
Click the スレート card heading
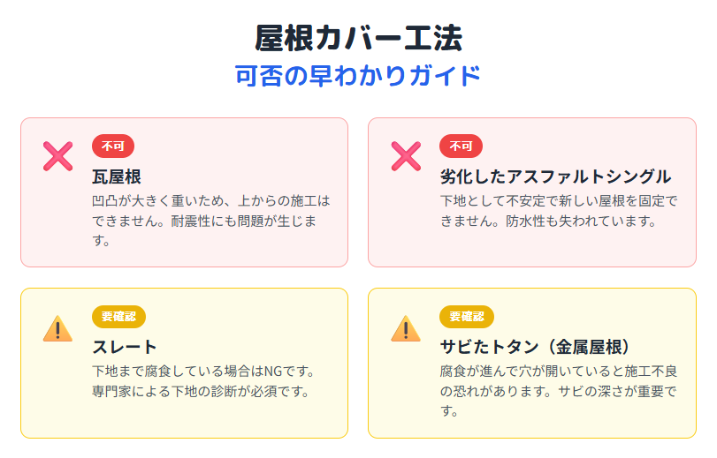125,347
